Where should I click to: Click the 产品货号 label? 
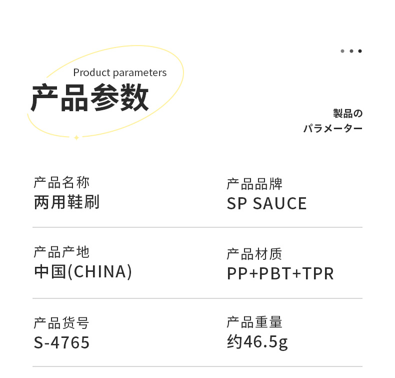click(x=61, y=323)
